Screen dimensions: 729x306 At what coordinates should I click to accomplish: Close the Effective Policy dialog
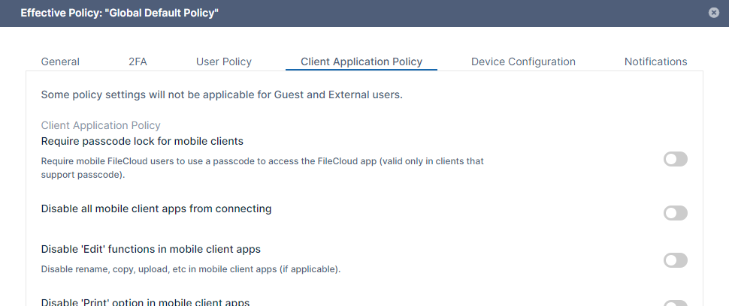click(x=712, y=13)
